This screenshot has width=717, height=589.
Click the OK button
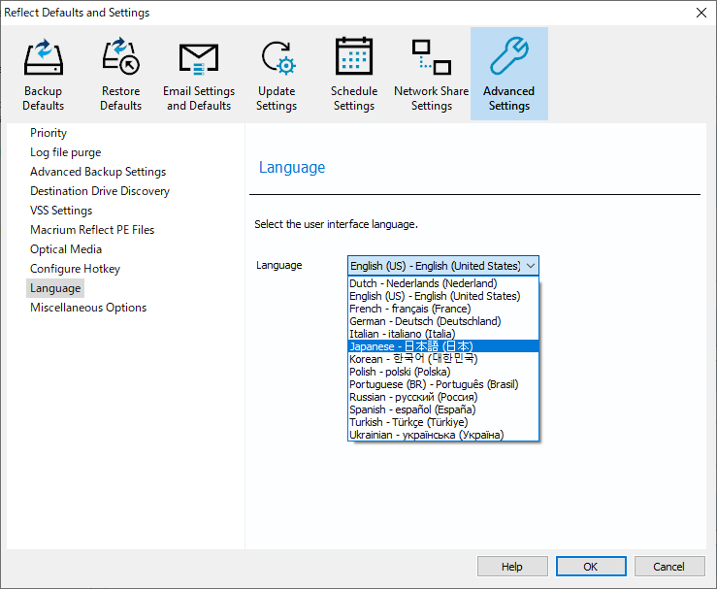591,567
